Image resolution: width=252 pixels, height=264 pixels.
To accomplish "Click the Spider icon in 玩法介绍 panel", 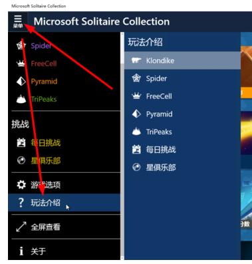I will (x=136, y=78).
